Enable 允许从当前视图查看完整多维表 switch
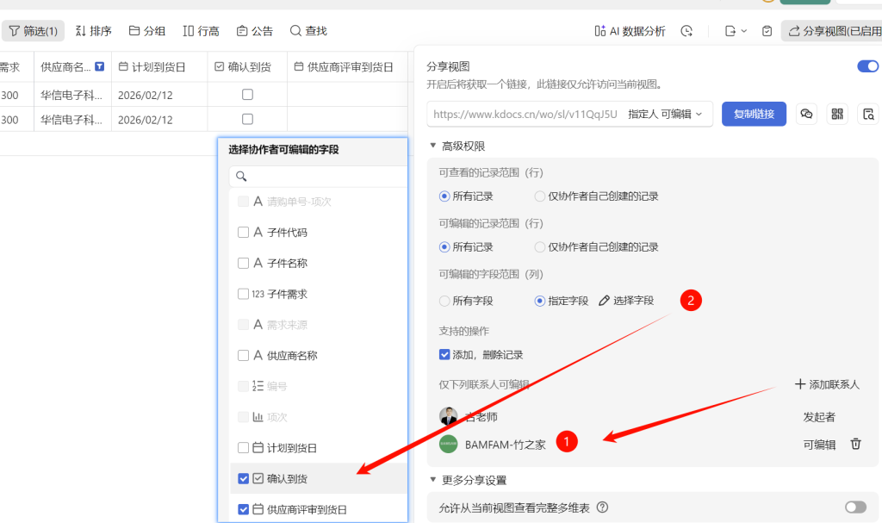The height and width of the screenshot is (523, 882). click(x=855, y=507)
